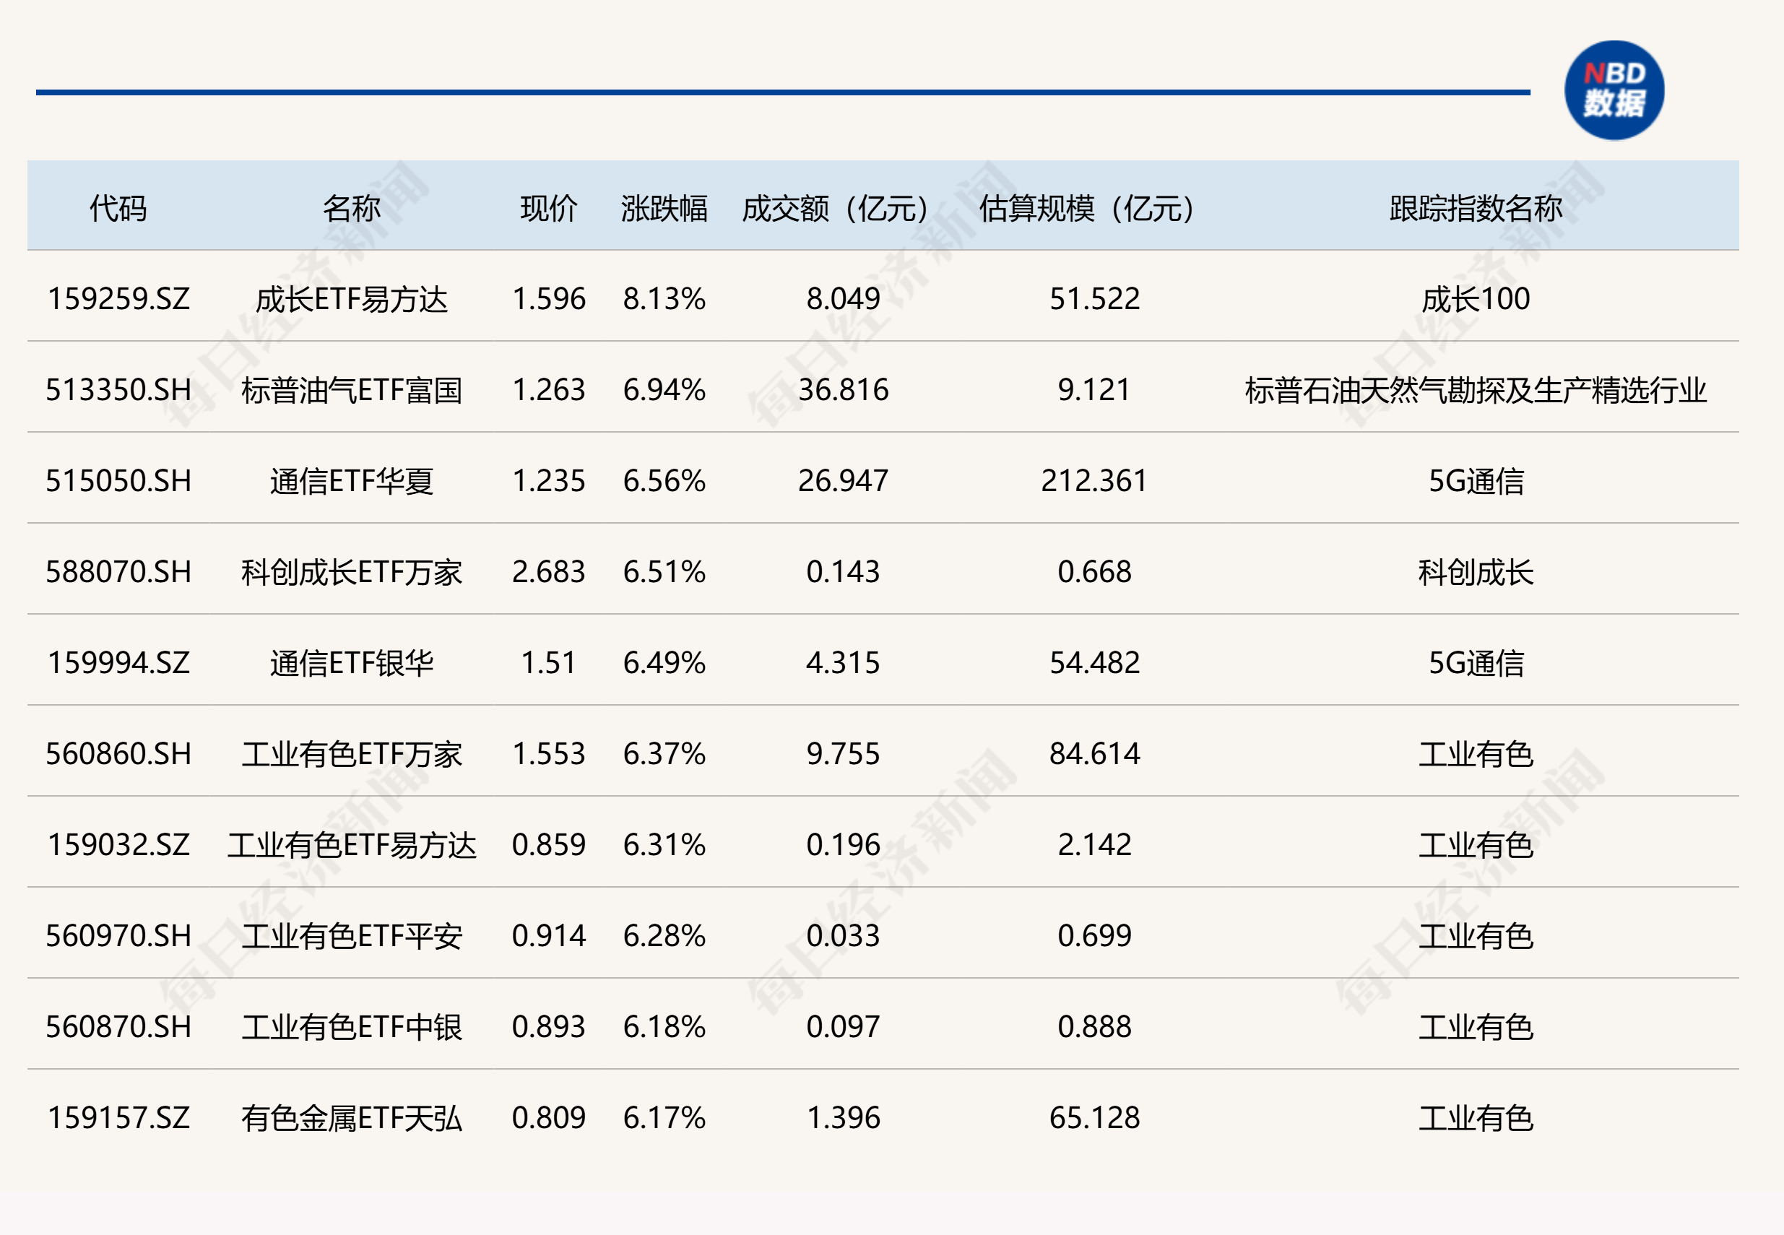Screen dimensions: 1784x1235
Task: Click code cell 588070.SH
Action: pyautogui.click(x=118, y=572)
